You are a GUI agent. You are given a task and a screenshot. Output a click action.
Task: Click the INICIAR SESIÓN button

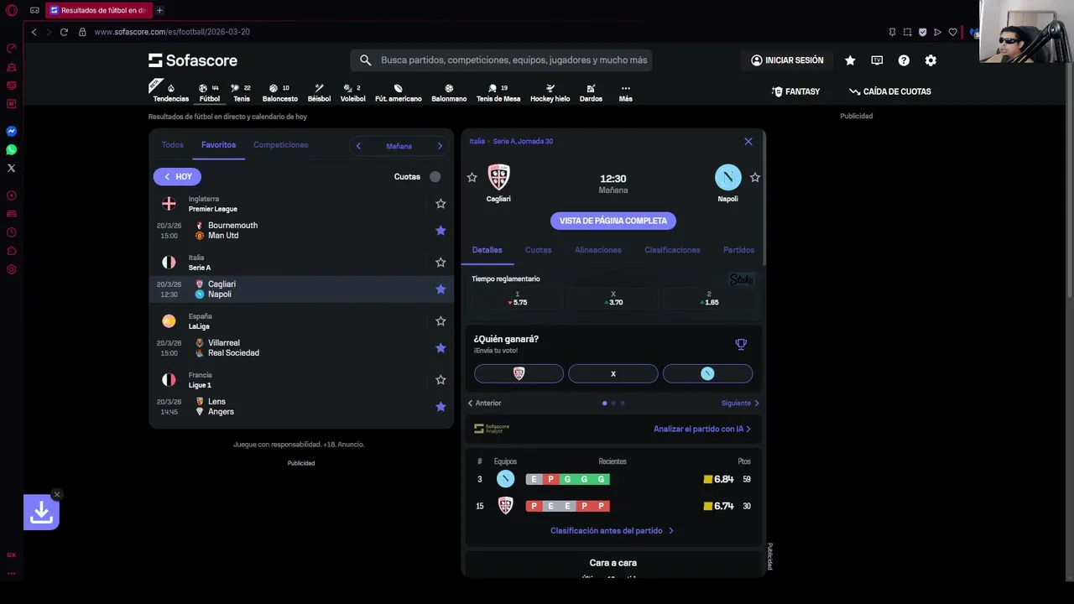coord(787,60)
